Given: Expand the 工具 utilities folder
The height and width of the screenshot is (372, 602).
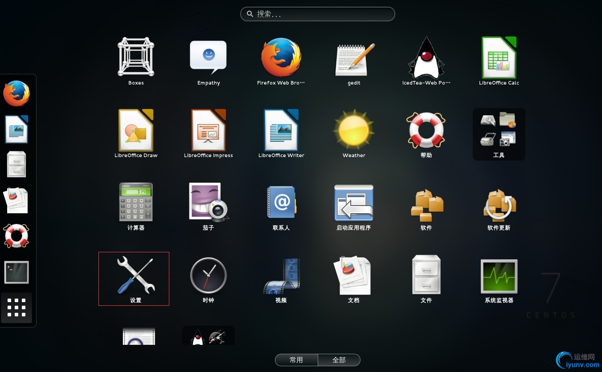Looking at the screenshot, I should point(499,134).
